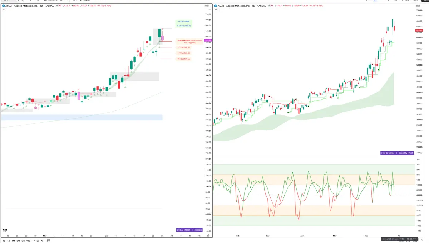Open left chart time axis settings gear

208,236
